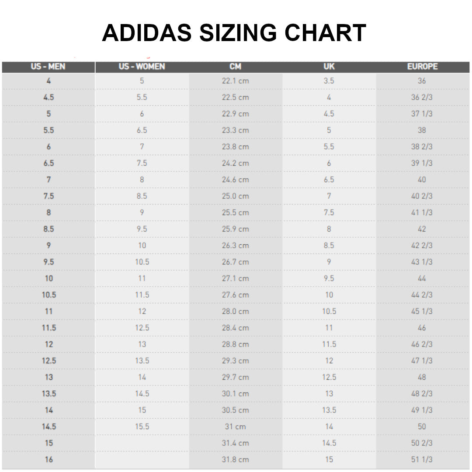Select US women's size 8.5 cell
Viewport: 472px width, 472px height.
tap(142, 196)
